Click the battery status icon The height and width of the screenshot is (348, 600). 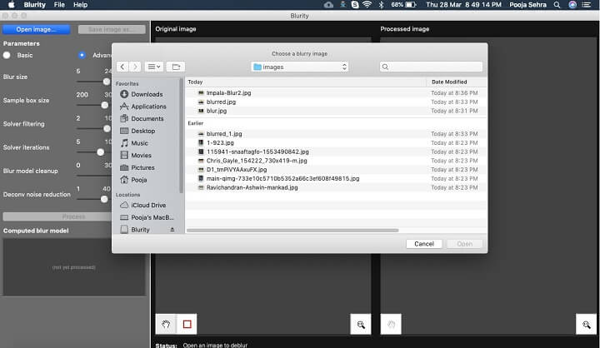tap(411, 5)
